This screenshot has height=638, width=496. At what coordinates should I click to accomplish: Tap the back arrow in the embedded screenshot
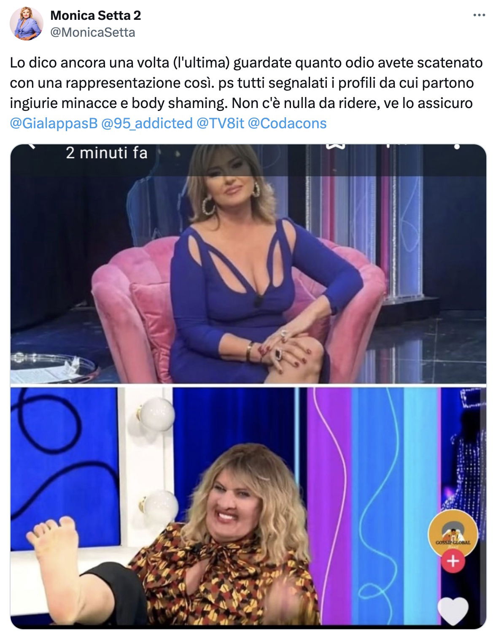pos(32,146)
